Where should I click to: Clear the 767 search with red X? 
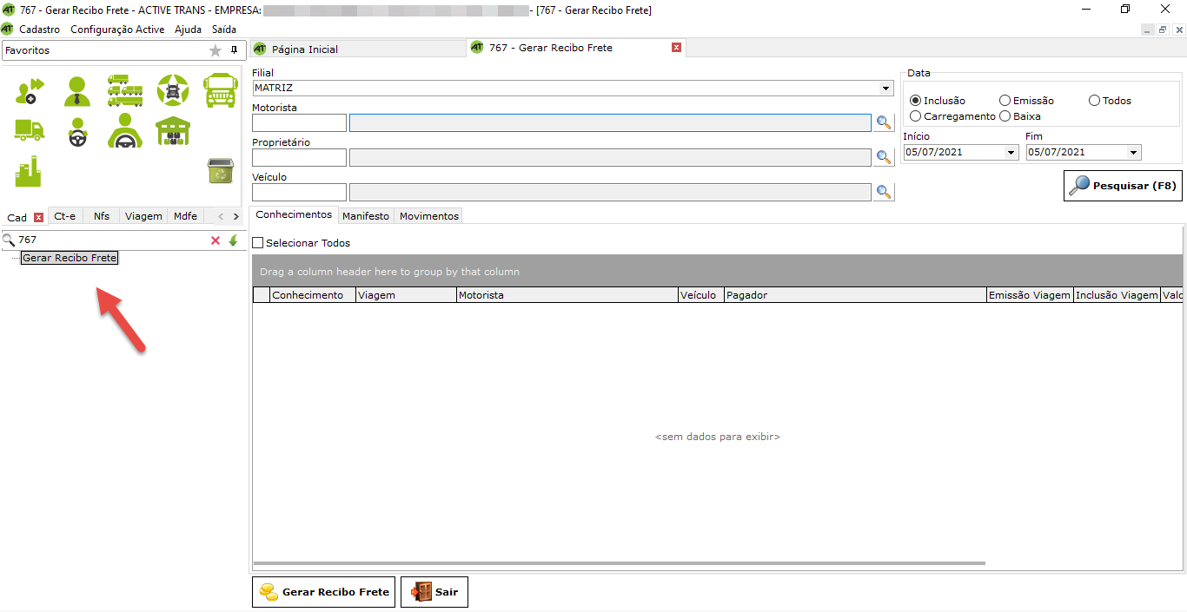pyautogui.click(x=216, y=240)
